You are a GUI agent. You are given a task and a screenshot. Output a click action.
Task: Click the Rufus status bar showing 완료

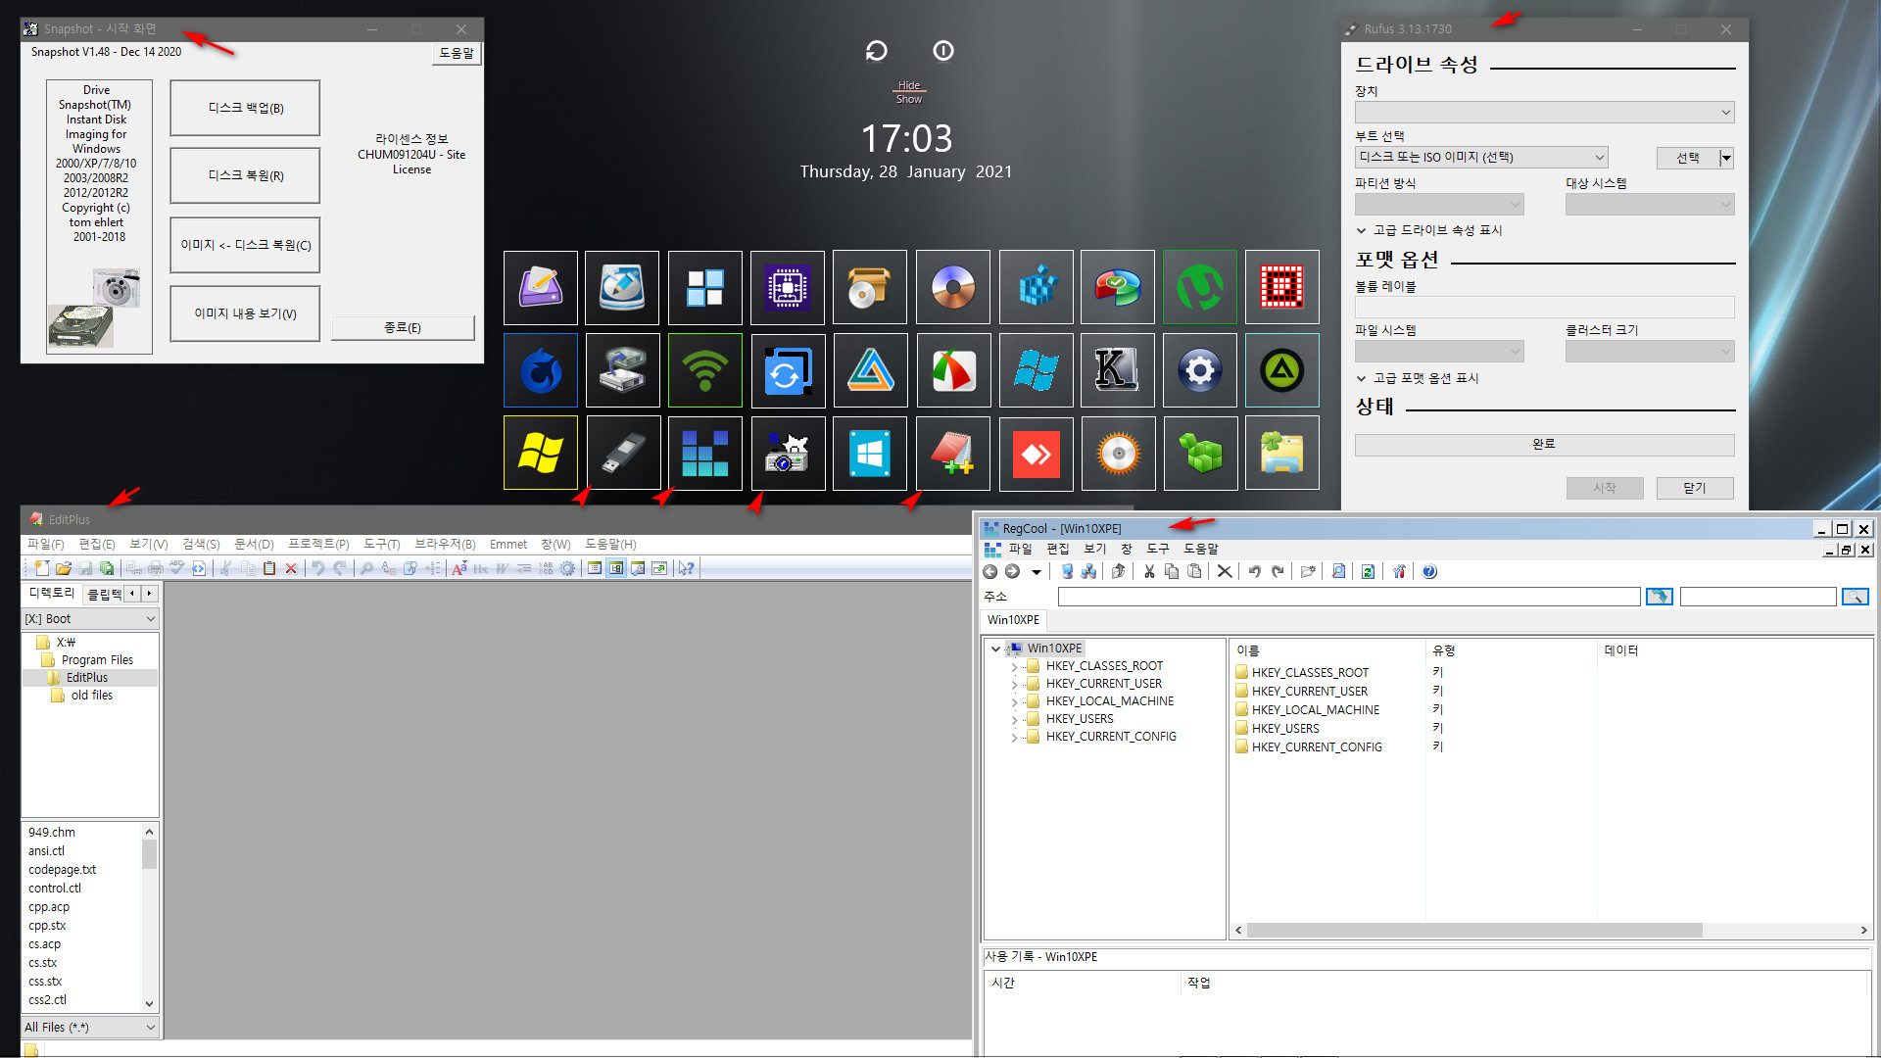tap(1544, 445)
